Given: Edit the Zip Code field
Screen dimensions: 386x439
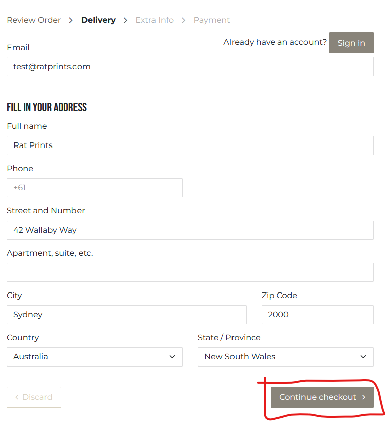Looking at the screenshot, I should pos(318,315).
